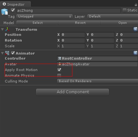Click the Transform component title
The height and width of the screenshot is (137, 138).
26,29
